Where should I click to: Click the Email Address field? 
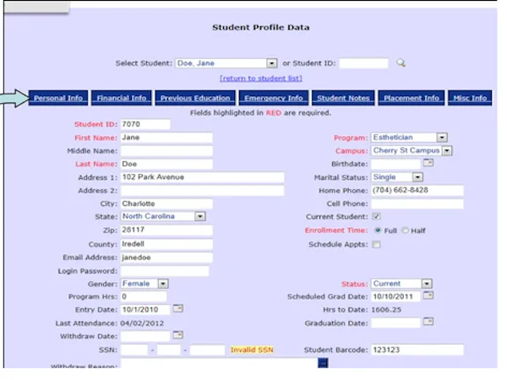pyautogui.click(x=166, y=258)
